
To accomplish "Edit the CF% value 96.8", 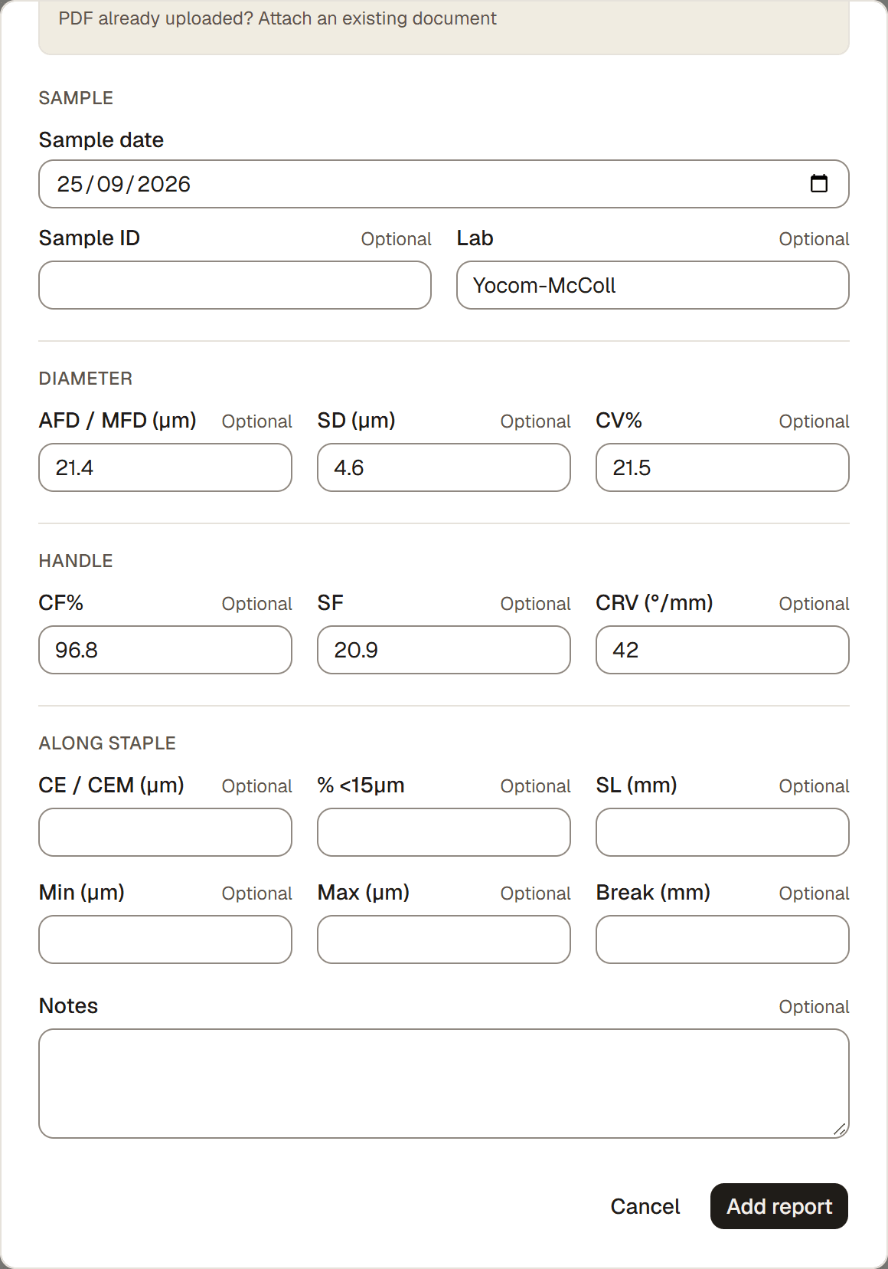I will (165, 650).
